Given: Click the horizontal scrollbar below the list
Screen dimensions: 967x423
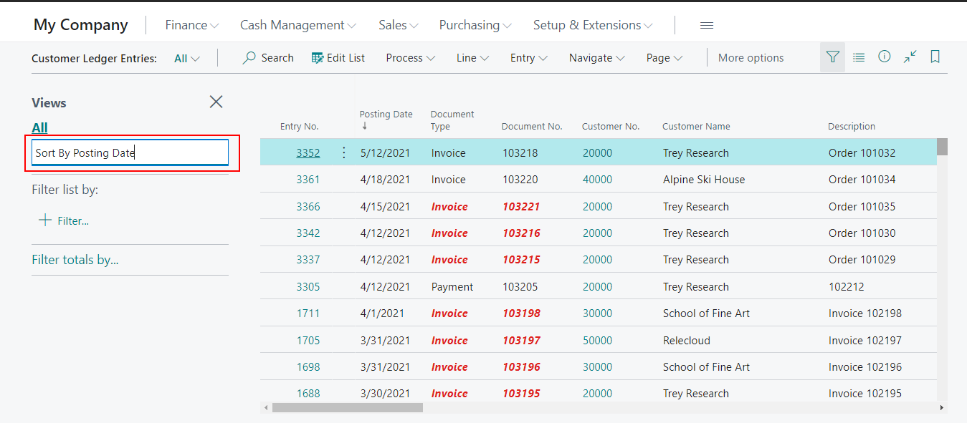Looking at the screenshot, I should [x=346, y=407].
